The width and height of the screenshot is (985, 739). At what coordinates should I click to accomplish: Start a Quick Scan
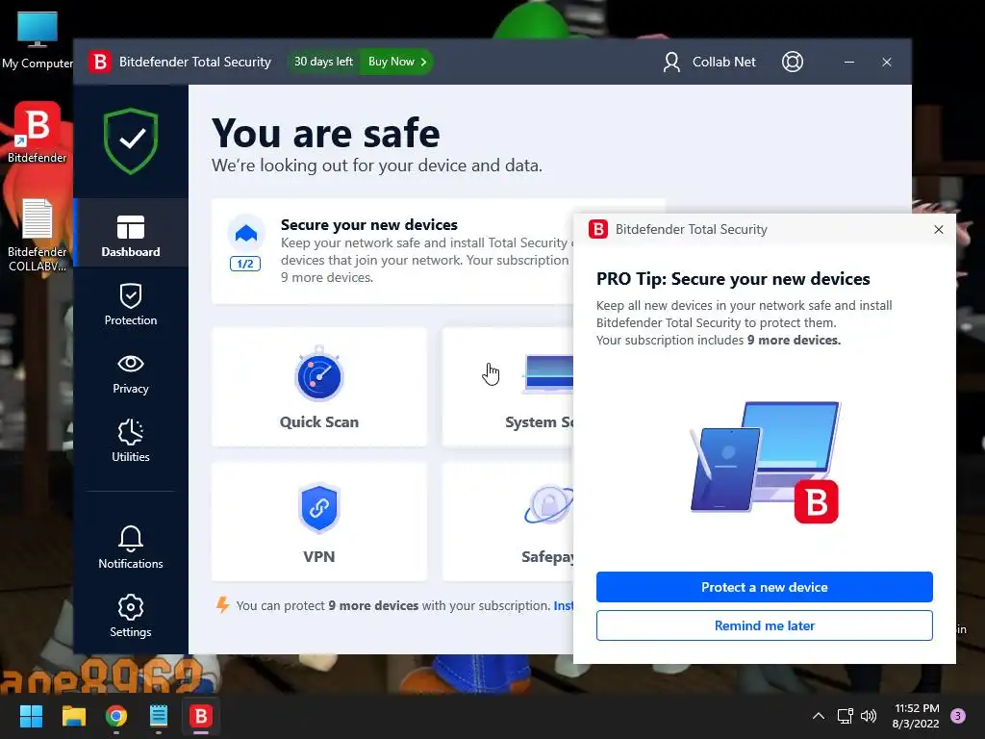coord(319,387)
